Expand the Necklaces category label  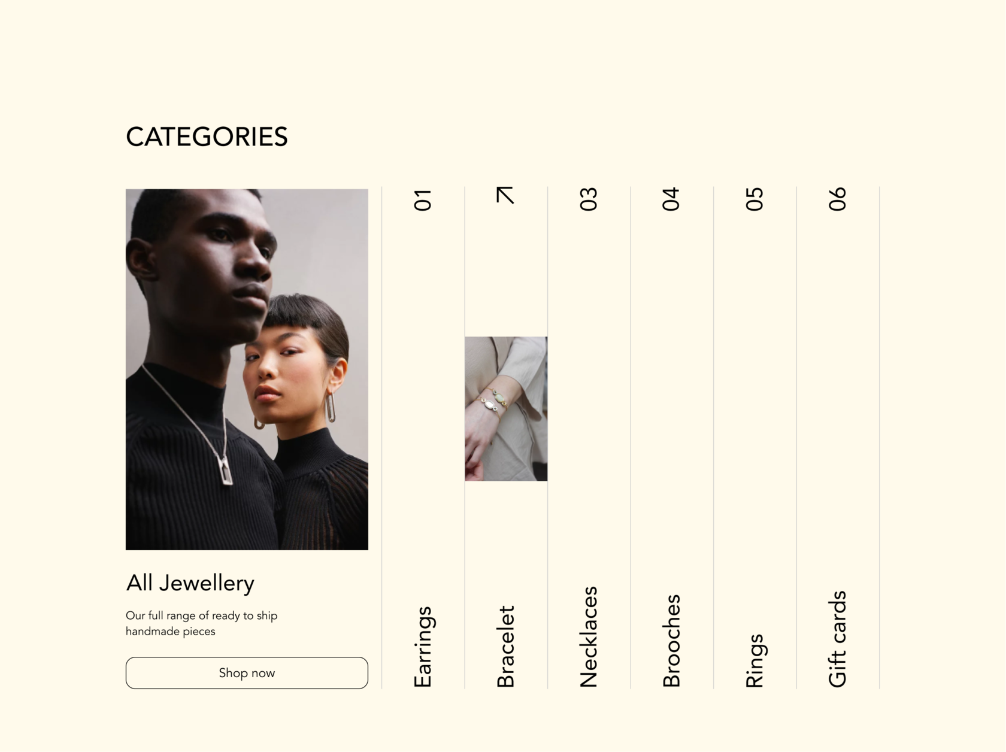pos(589,636)
